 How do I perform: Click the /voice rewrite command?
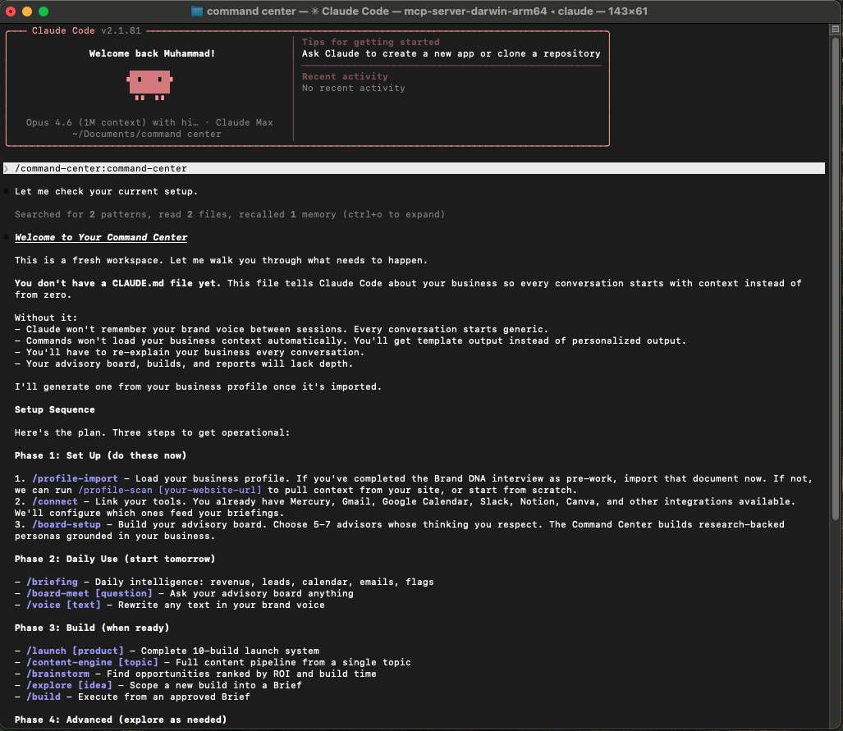(x=62, y=605)
